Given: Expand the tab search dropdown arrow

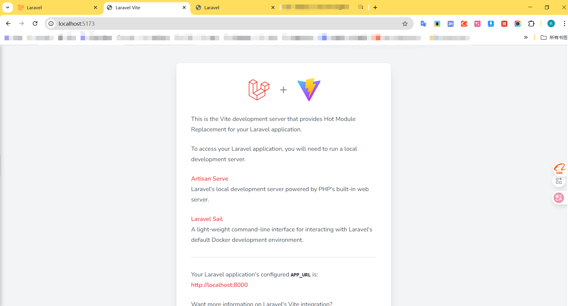Looking at the screenshot, I should pos(8,7).
